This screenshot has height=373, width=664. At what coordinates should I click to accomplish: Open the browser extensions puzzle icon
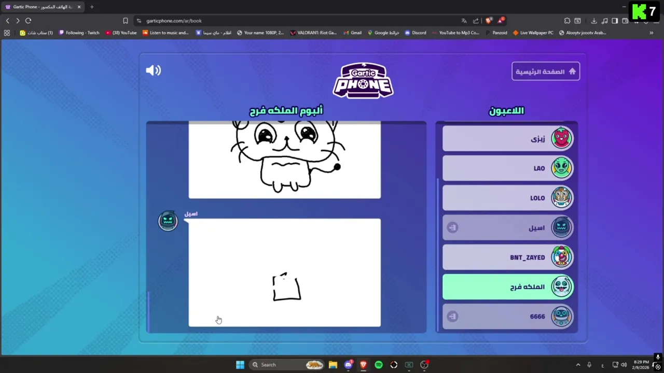pos(567,21)
